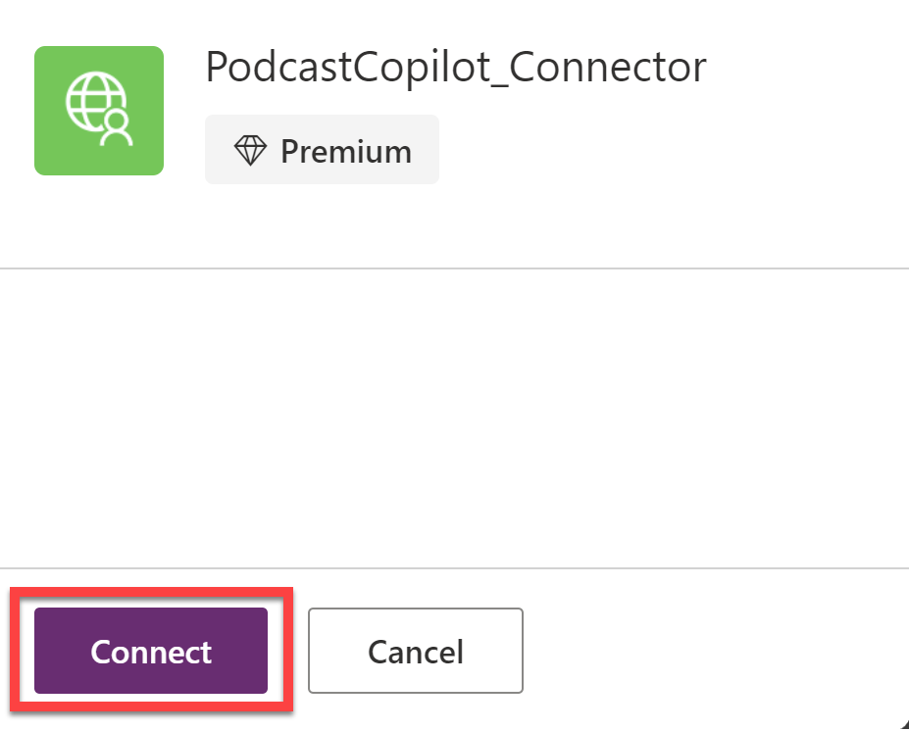Select the PodcastCopilot_Connector title text
Screen dimensions: 909x731
[x=455, y=68]
